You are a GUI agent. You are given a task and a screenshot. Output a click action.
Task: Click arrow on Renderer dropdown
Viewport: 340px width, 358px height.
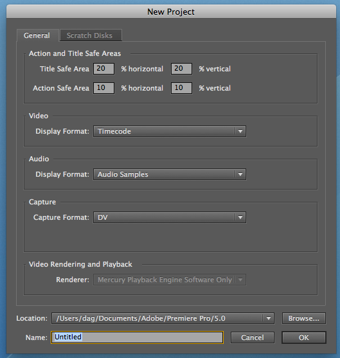(x=240, y=280)
